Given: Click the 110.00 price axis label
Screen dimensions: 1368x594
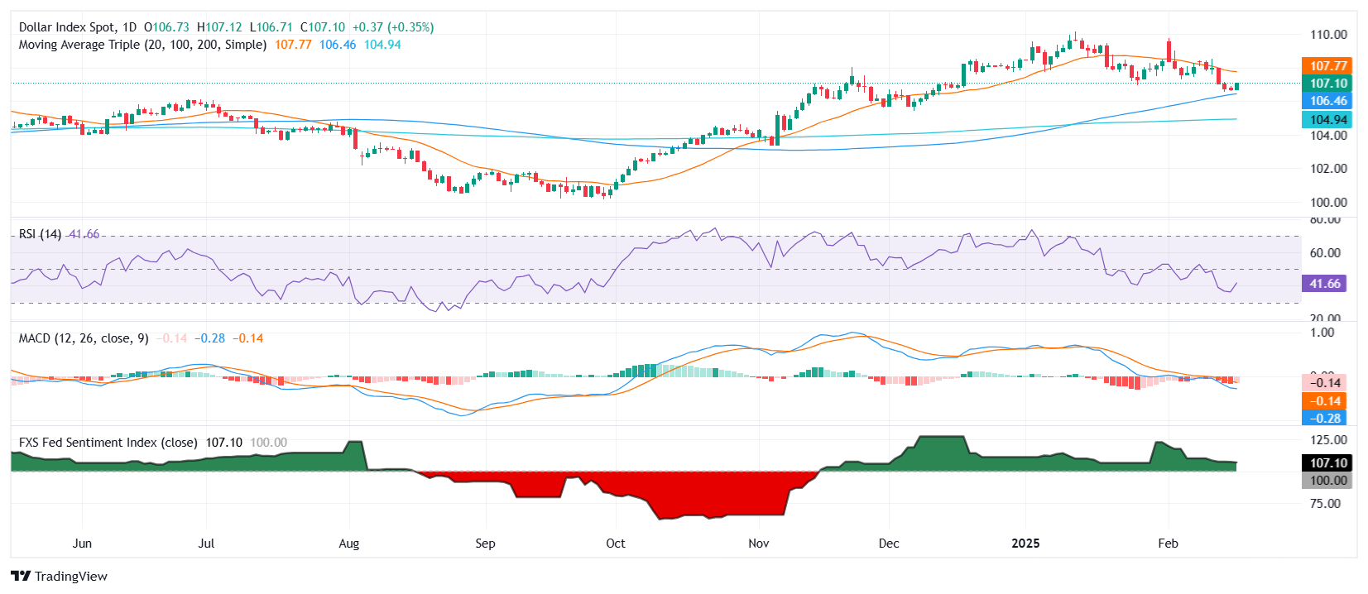Looking at the screenshot, I should click(1327, 35).
